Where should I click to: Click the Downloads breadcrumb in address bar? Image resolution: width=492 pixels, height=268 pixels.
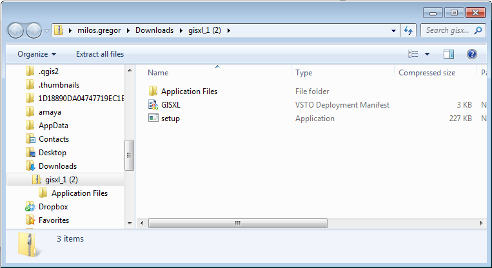(154, 30)
